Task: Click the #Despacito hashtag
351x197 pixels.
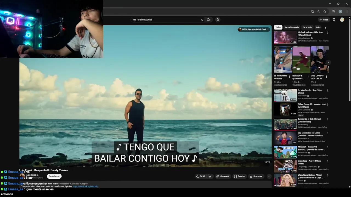Action: click(64, 184)
